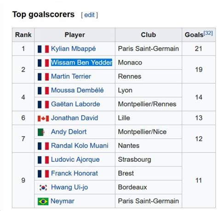Click the South Korea flag beside Hwang Ui-jo
The height and width of the screenshot is (211, 218).
click(43, 188)
